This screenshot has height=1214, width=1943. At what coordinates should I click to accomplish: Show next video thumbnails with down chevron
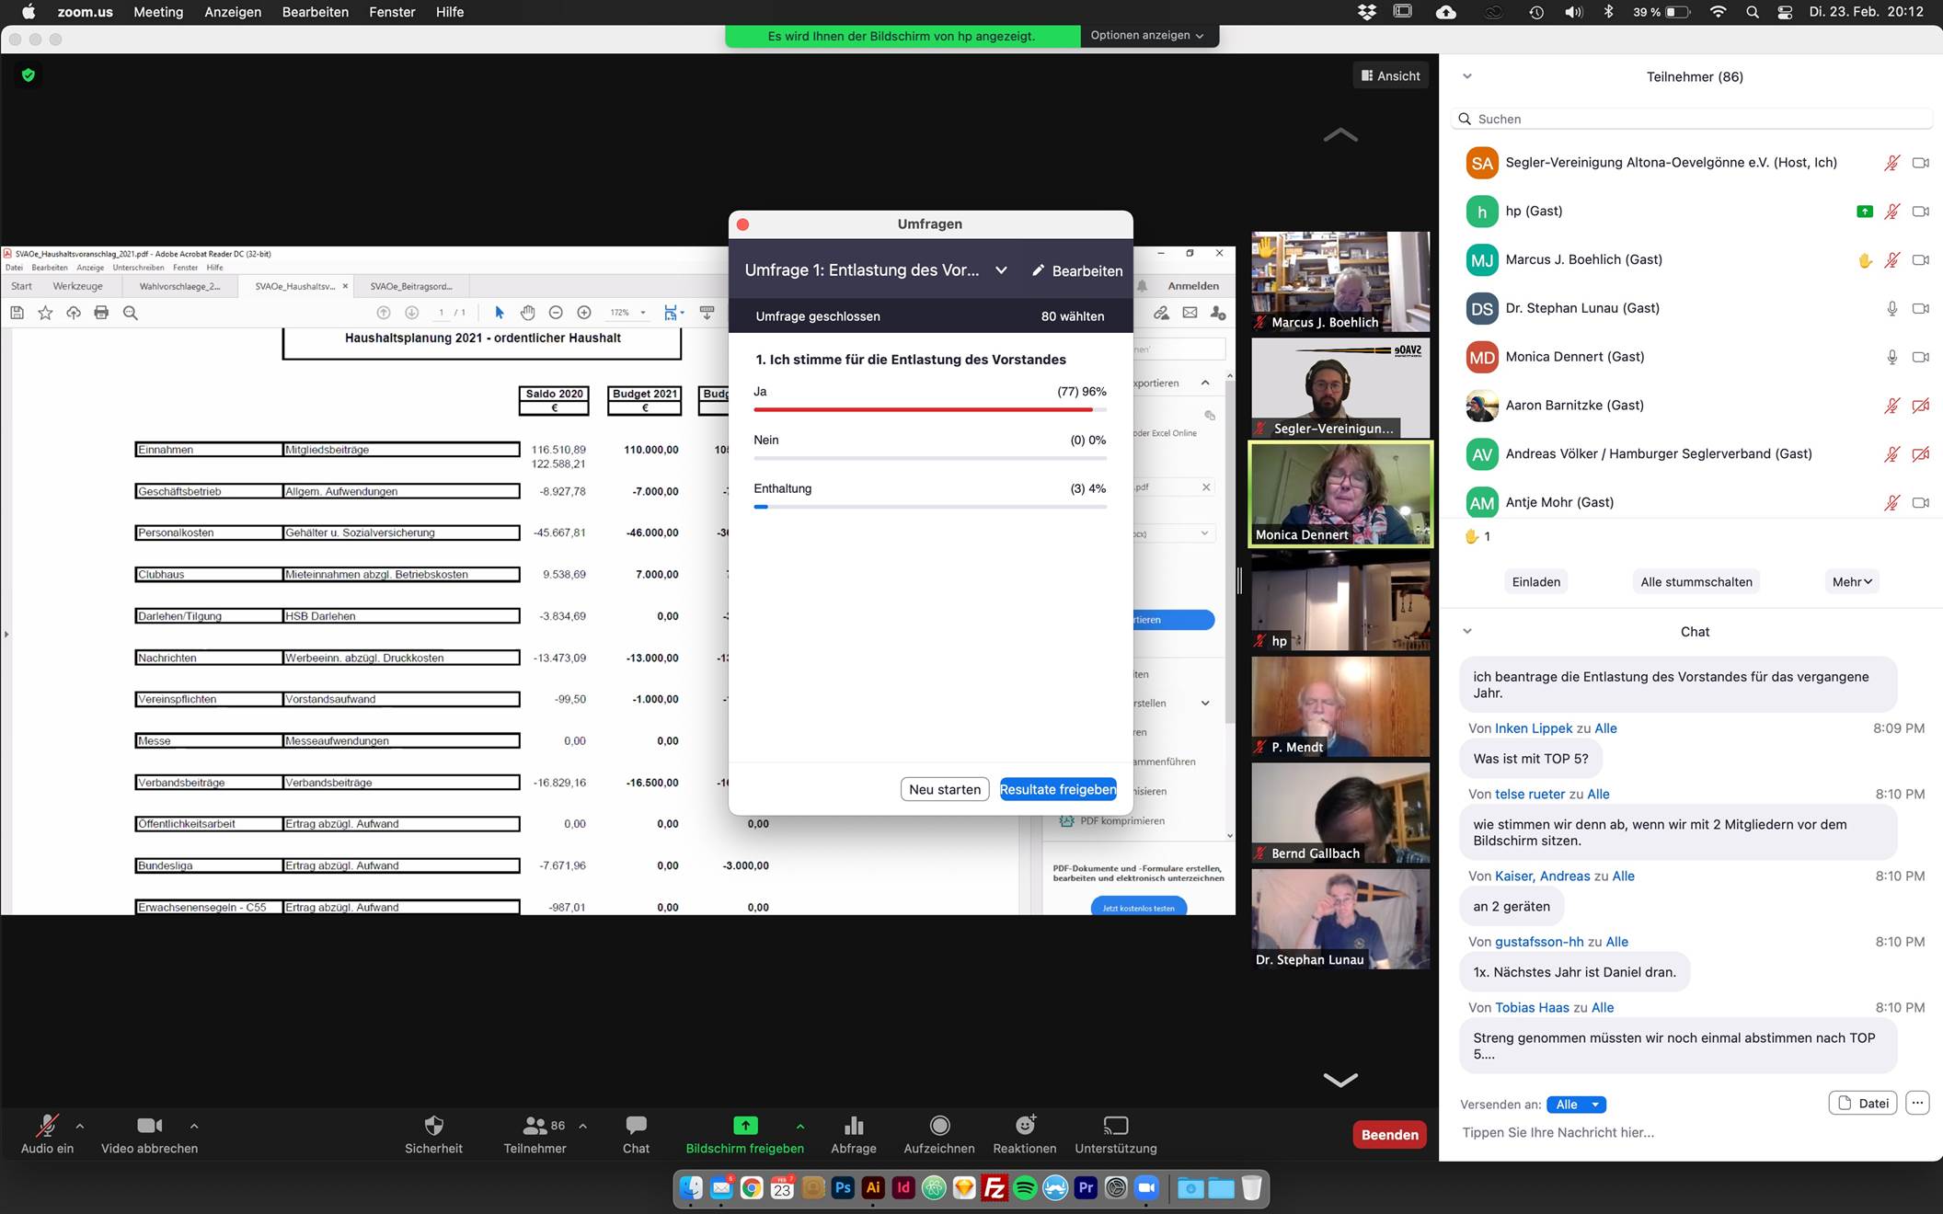tap(1340, 1080)
